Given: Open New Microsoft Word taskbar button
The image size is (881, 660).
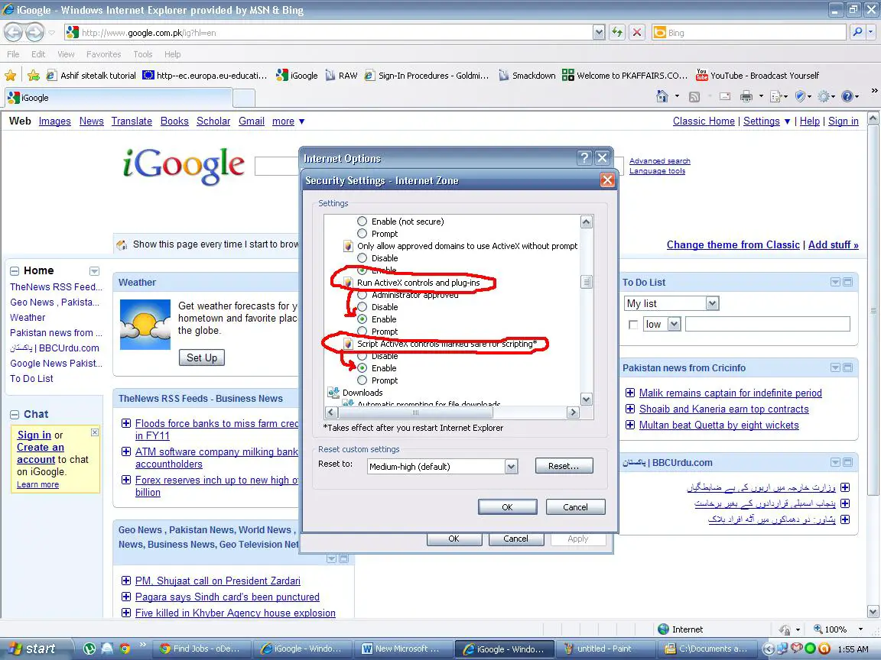Looking at the screenshot, I should [x=403, y=649].
